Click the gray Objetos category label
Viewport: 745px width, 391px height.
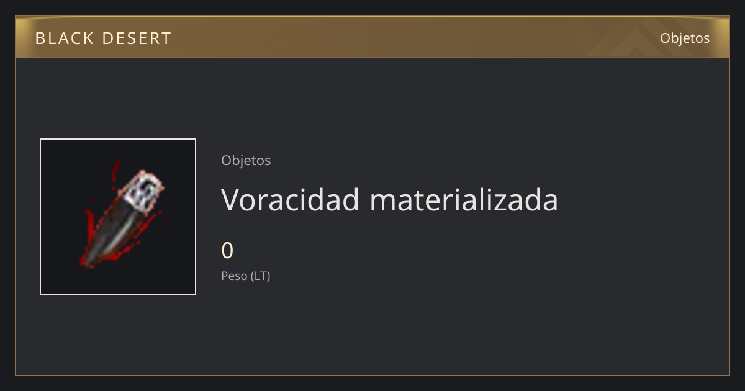[246, 160]
